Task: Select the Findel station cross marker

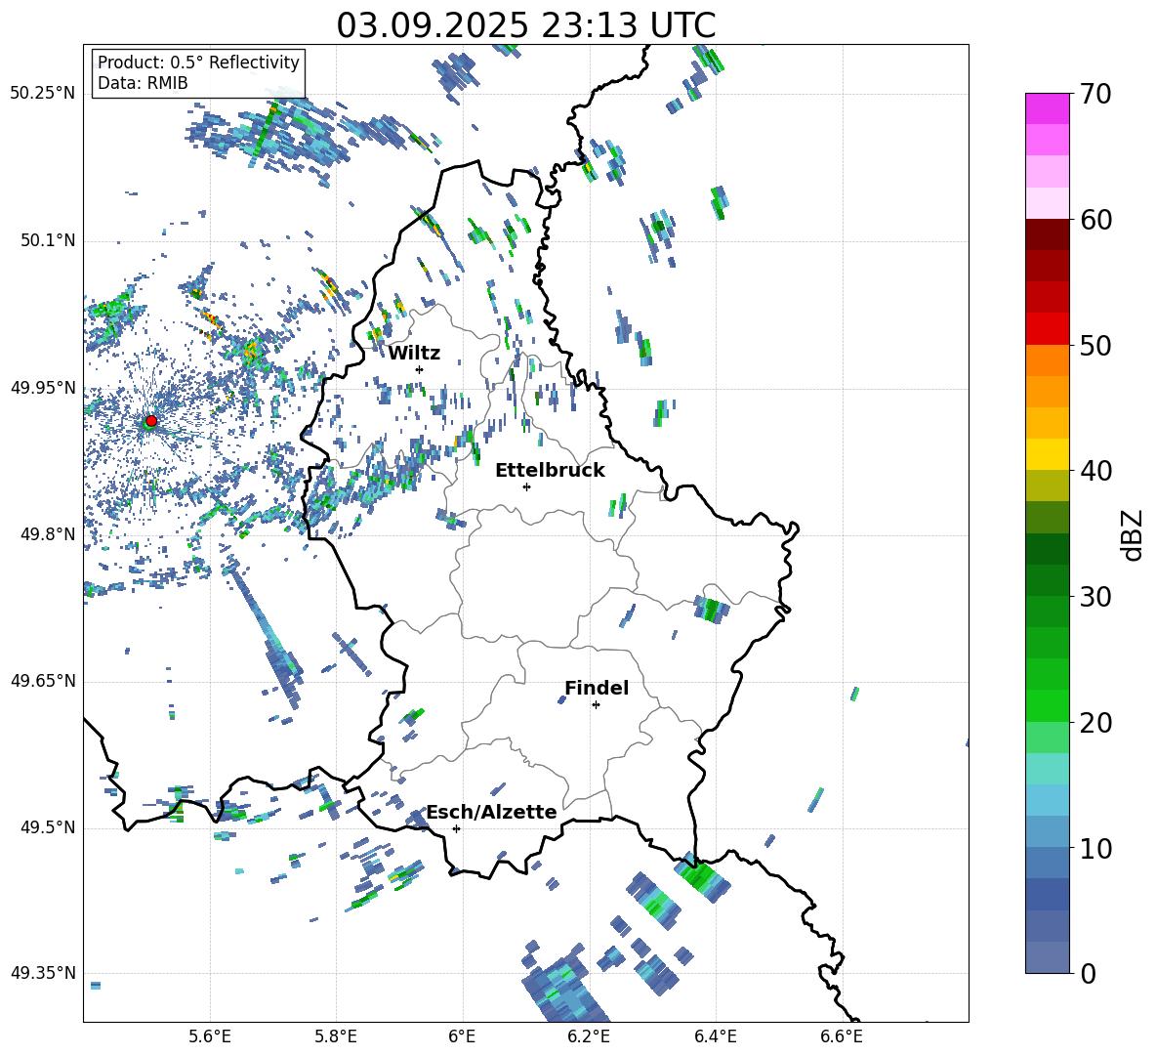Action: [x=596, y=705]
